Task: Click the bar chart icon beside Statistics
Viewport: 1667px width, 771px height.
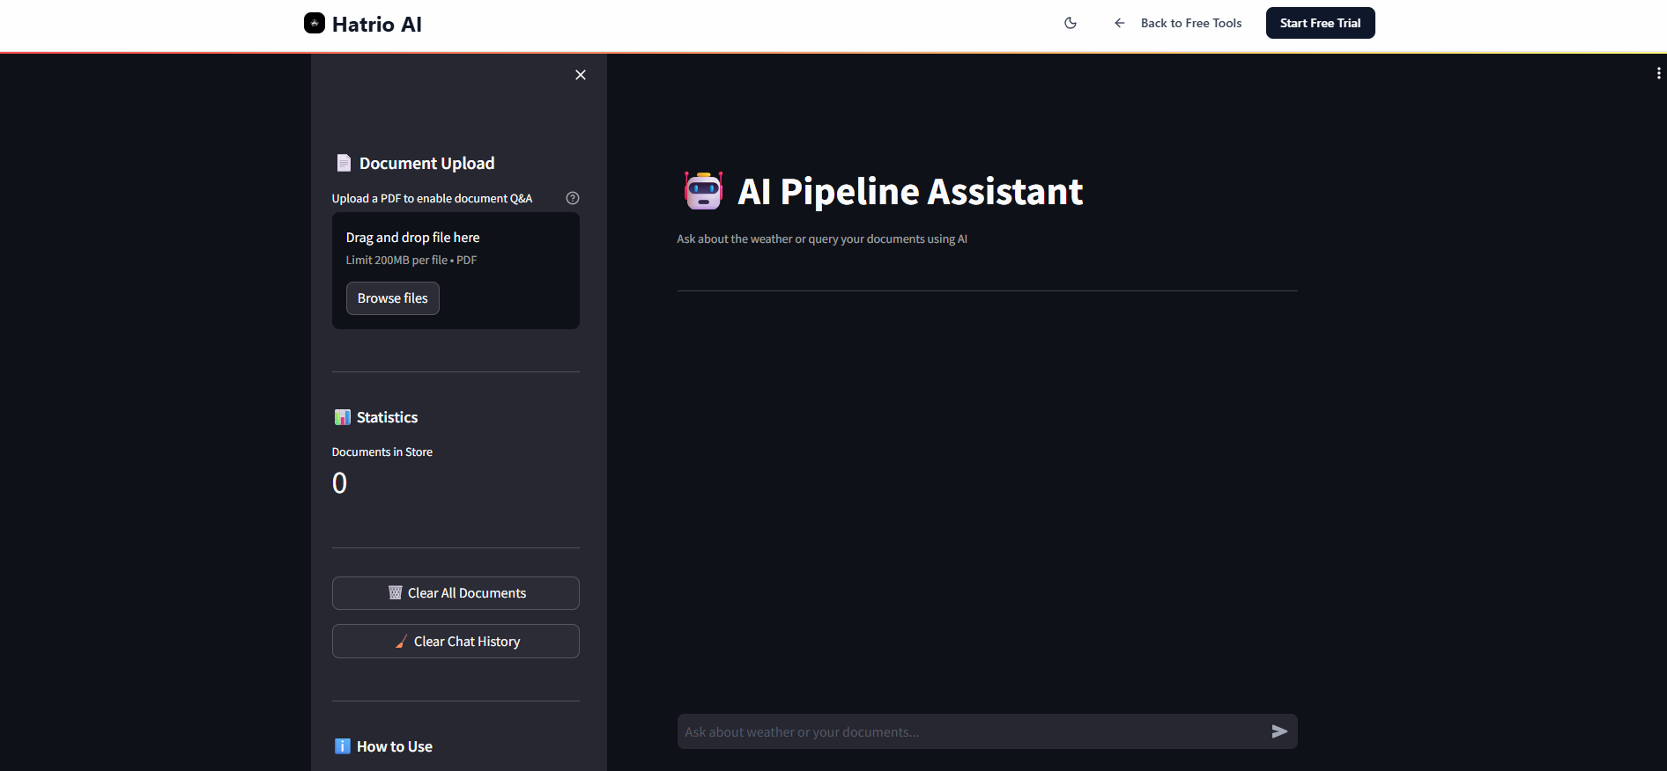Action: point(343,417)
